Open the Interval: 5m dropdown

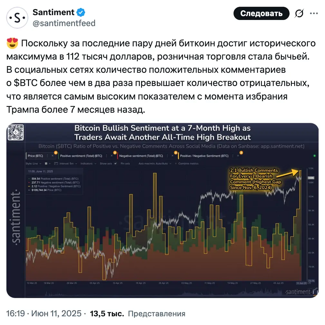65,164
